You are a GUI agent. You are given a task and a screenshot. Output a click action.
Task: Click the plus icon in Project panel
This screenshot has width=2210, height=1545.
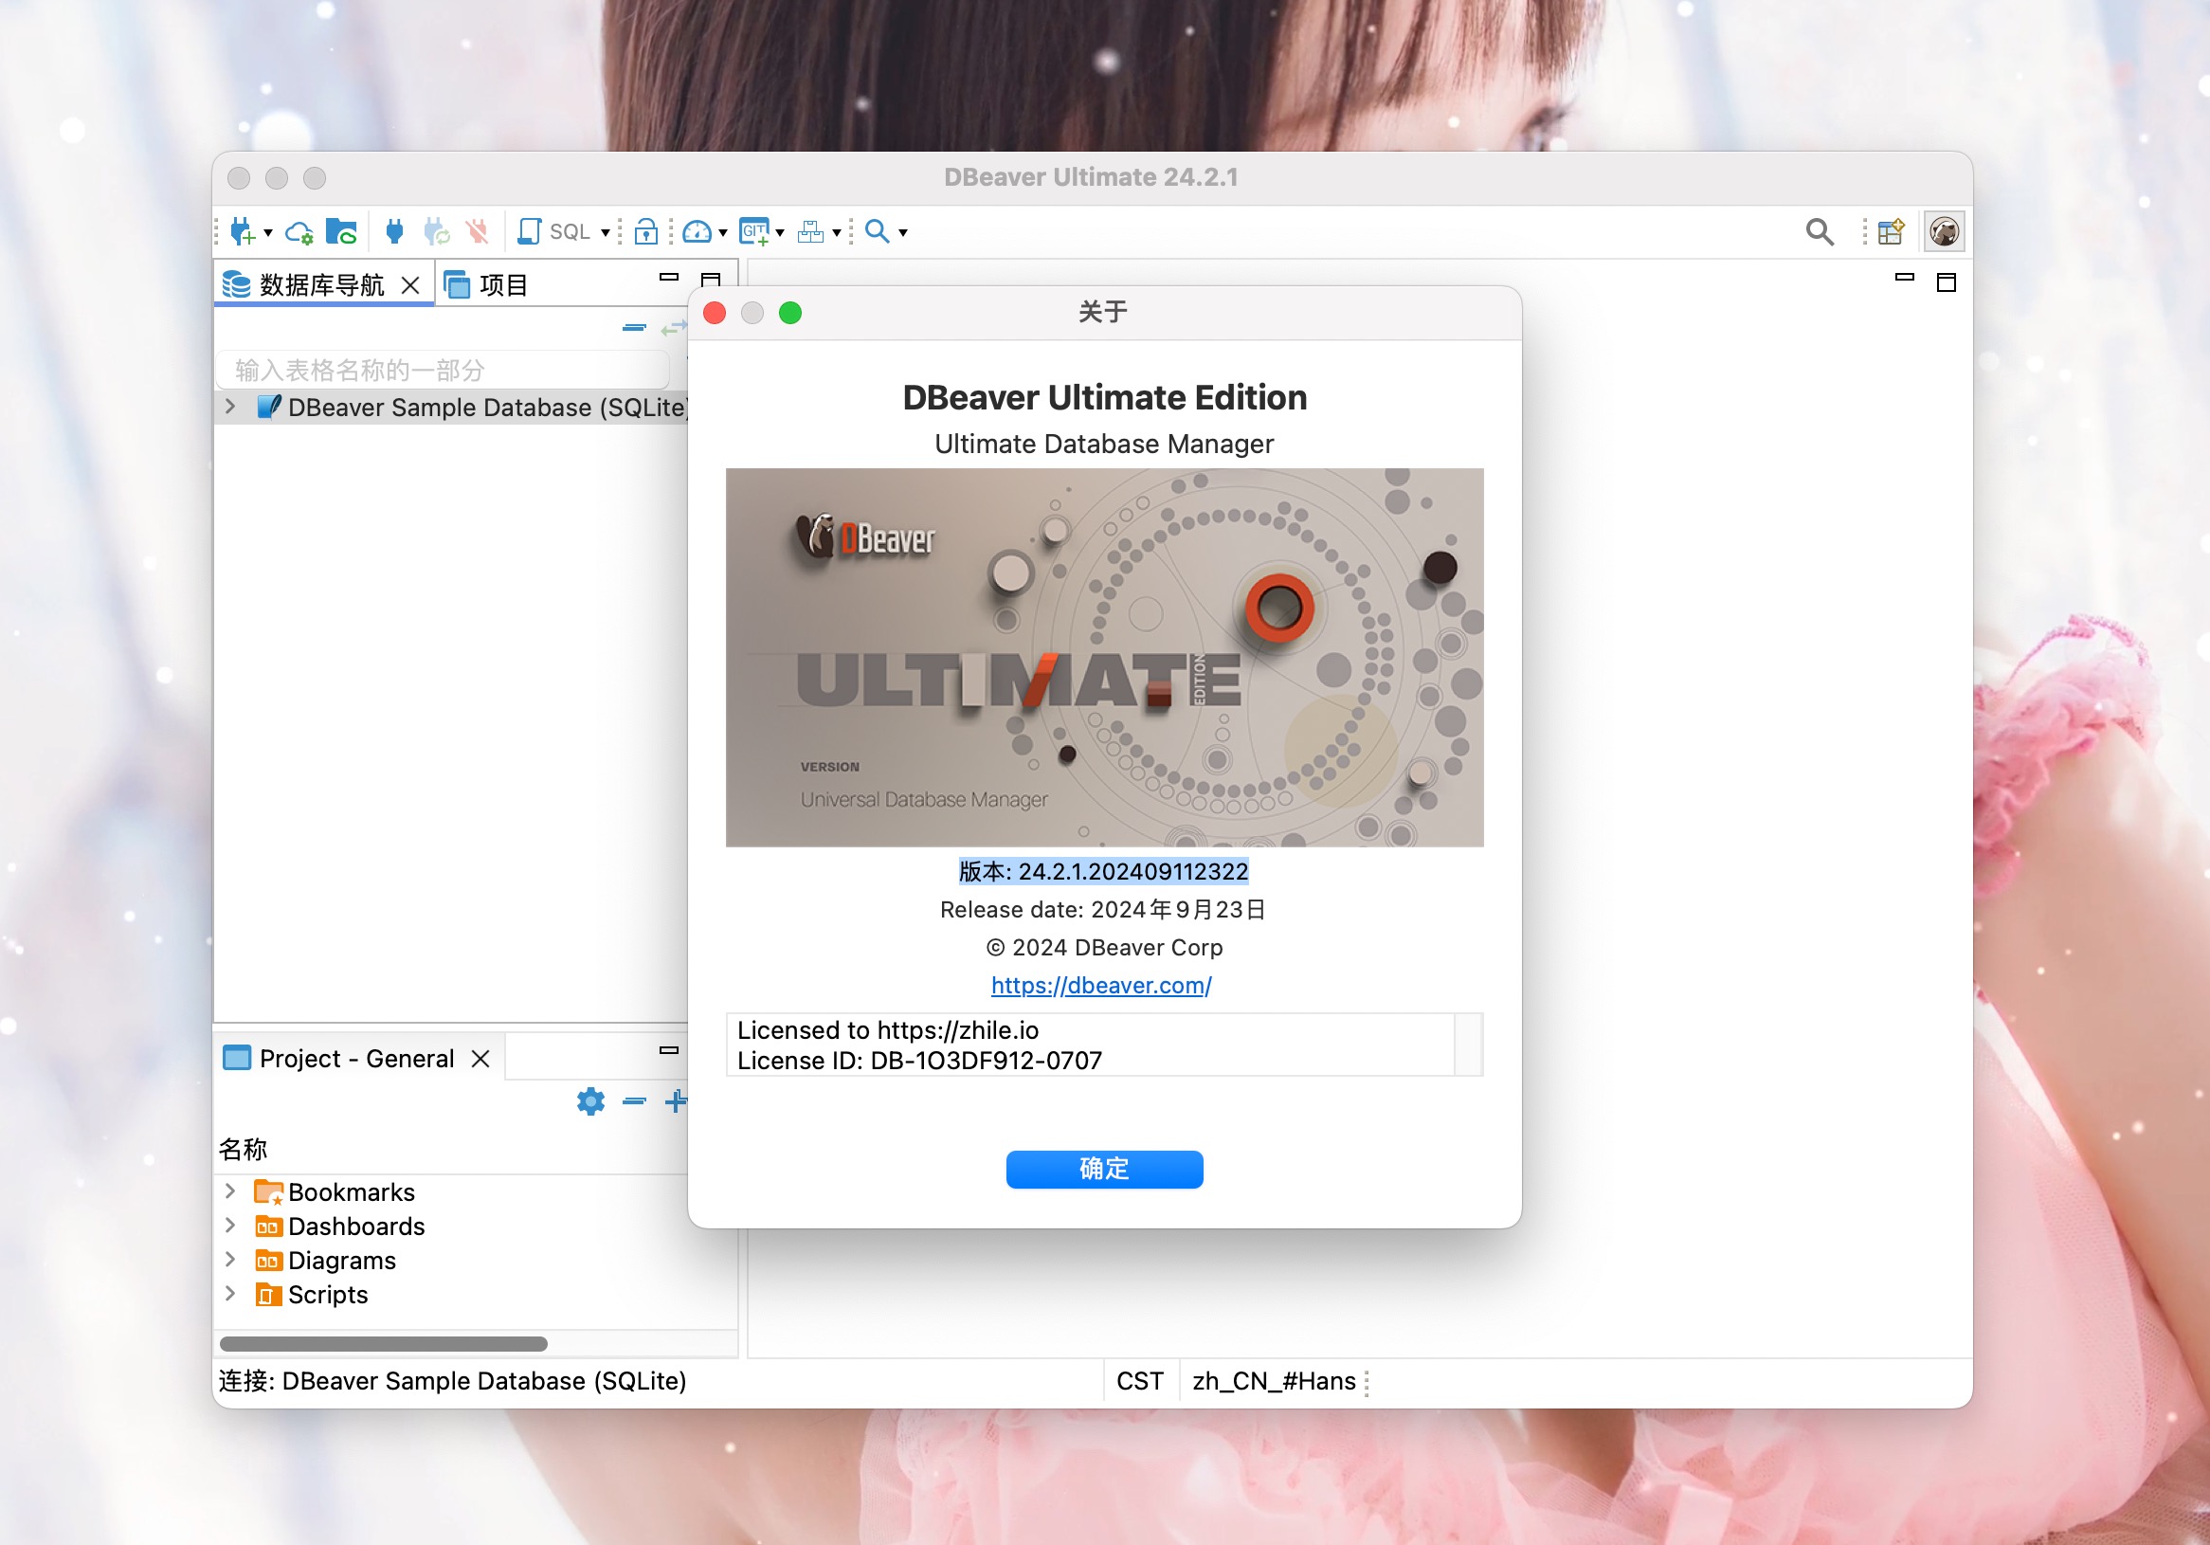pos(677,1101)
